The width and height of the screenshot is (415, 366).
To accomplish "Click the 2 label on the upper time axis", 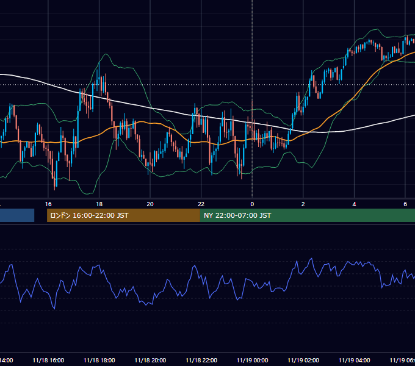I will pyautogui.click(x=303, y=204).
